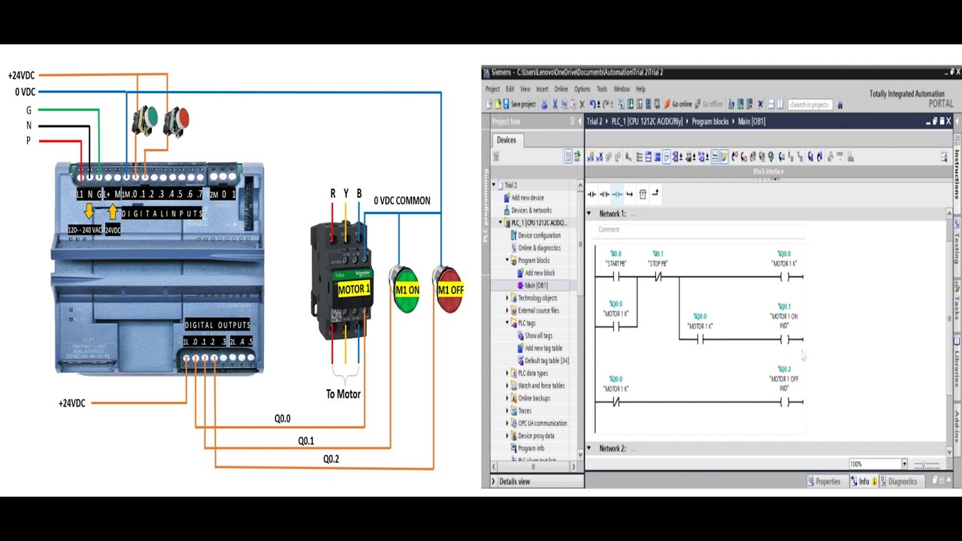
Task: Insert a normally closed contact
Action: (604, 195)
